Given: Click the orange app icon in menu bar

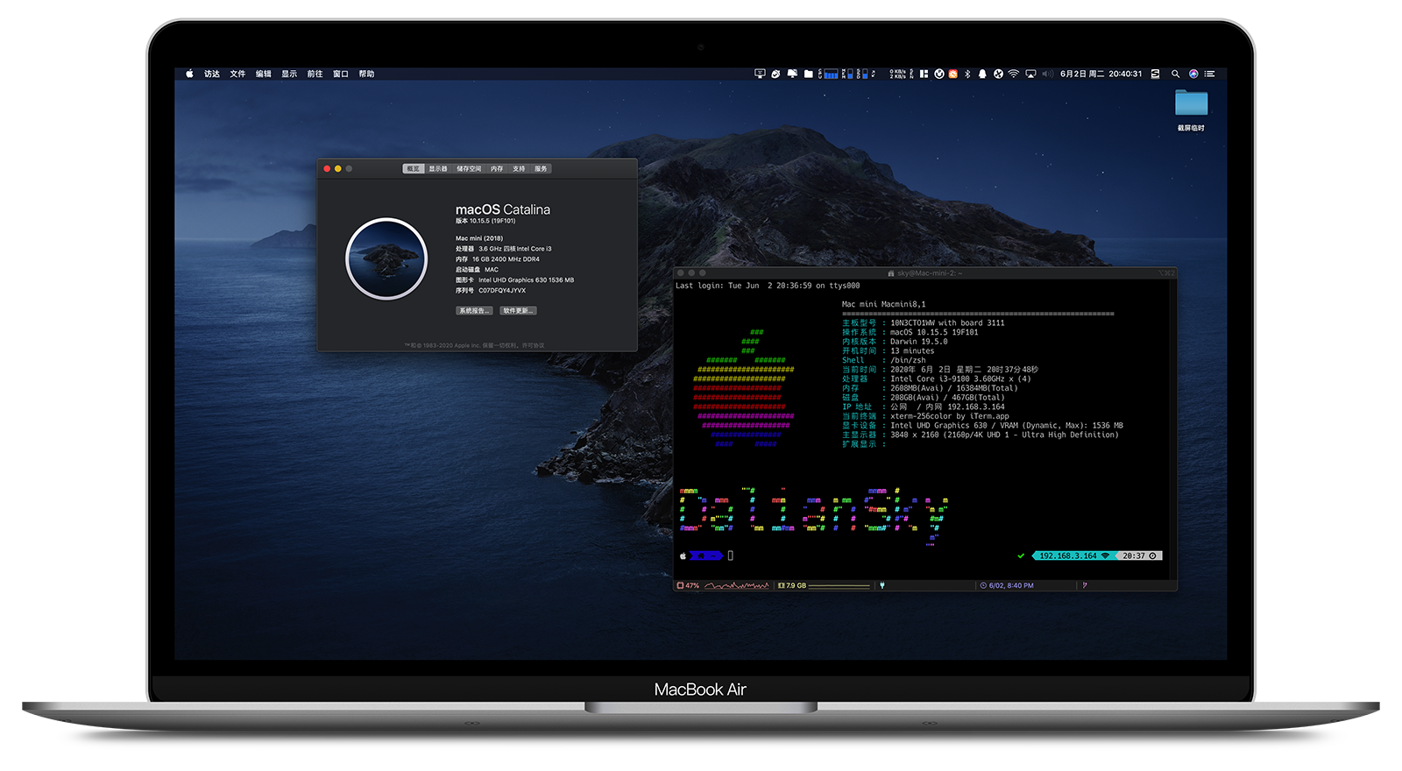Looking at the screenshot, I should (x=952, y=74).
